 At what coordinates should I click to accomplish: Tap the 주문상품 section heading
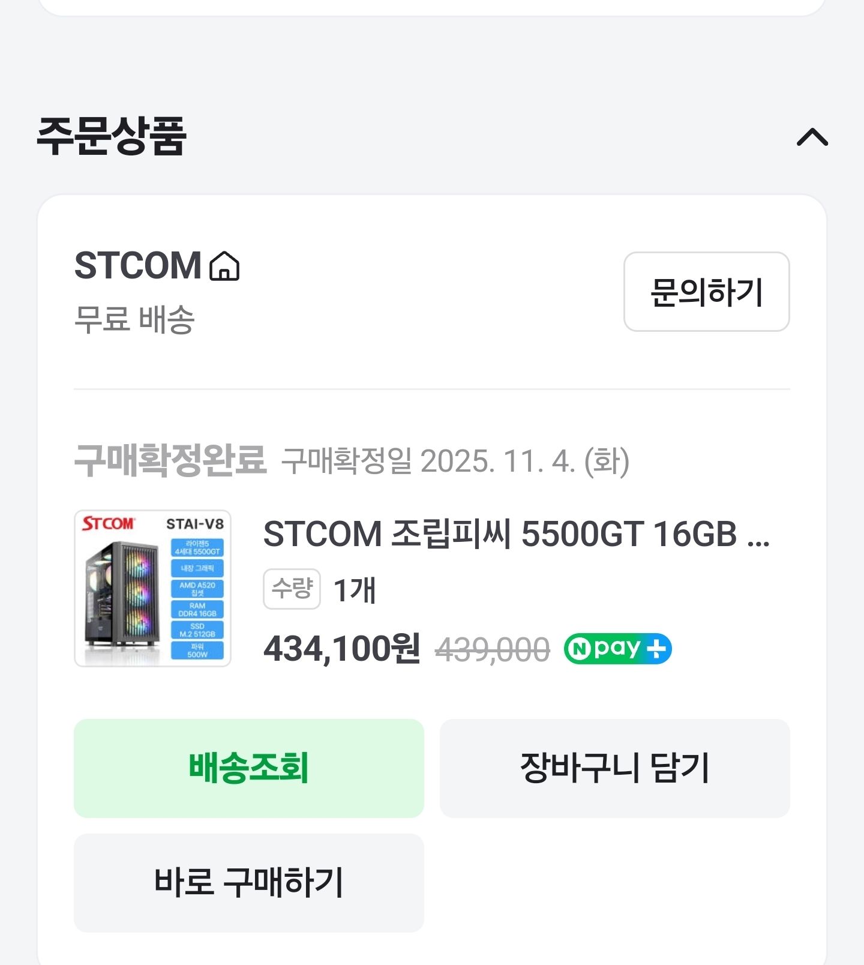coord(112,136)
